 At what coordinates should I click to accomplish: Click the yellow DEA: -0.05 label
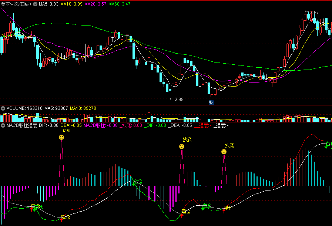coord(71,125)
